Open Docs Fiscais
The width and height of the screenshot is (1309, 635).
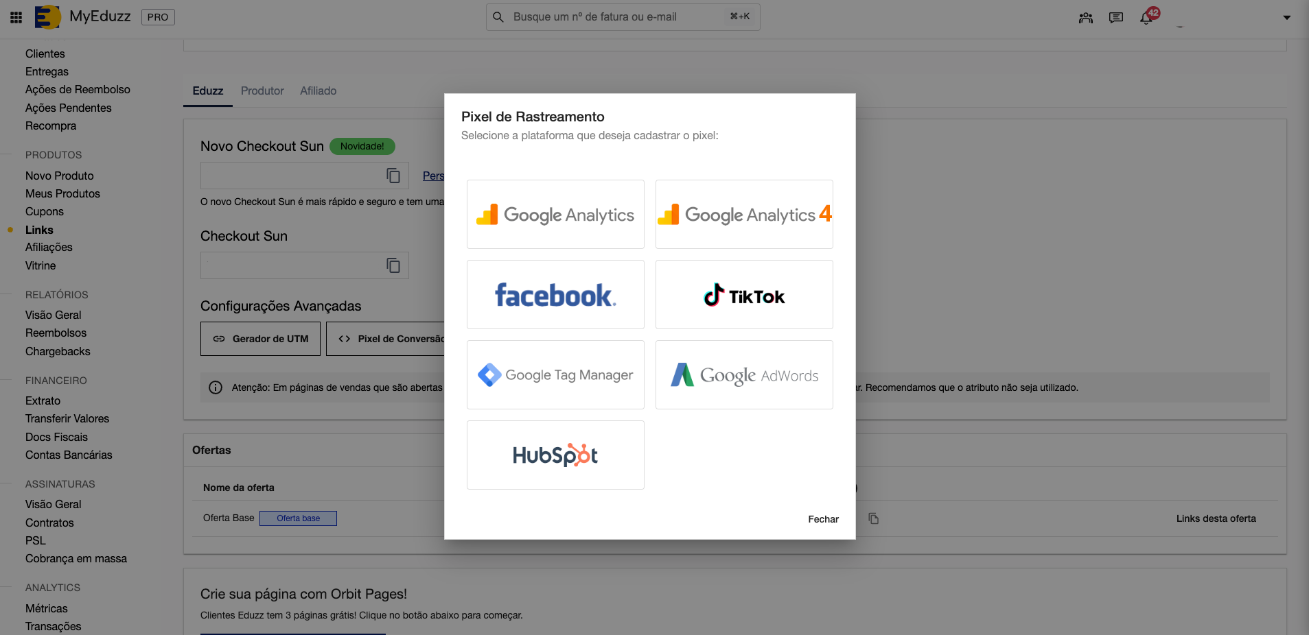point(56,437)
